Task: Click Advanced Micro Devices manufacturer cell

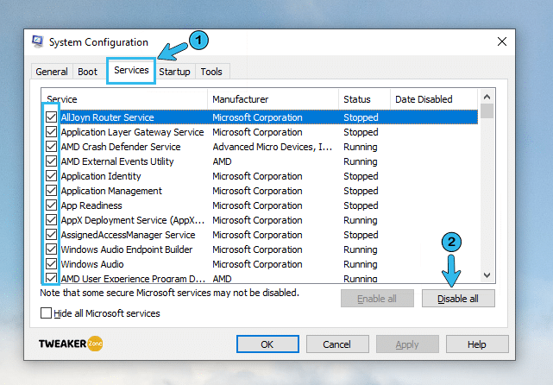Action: [273, 147]
